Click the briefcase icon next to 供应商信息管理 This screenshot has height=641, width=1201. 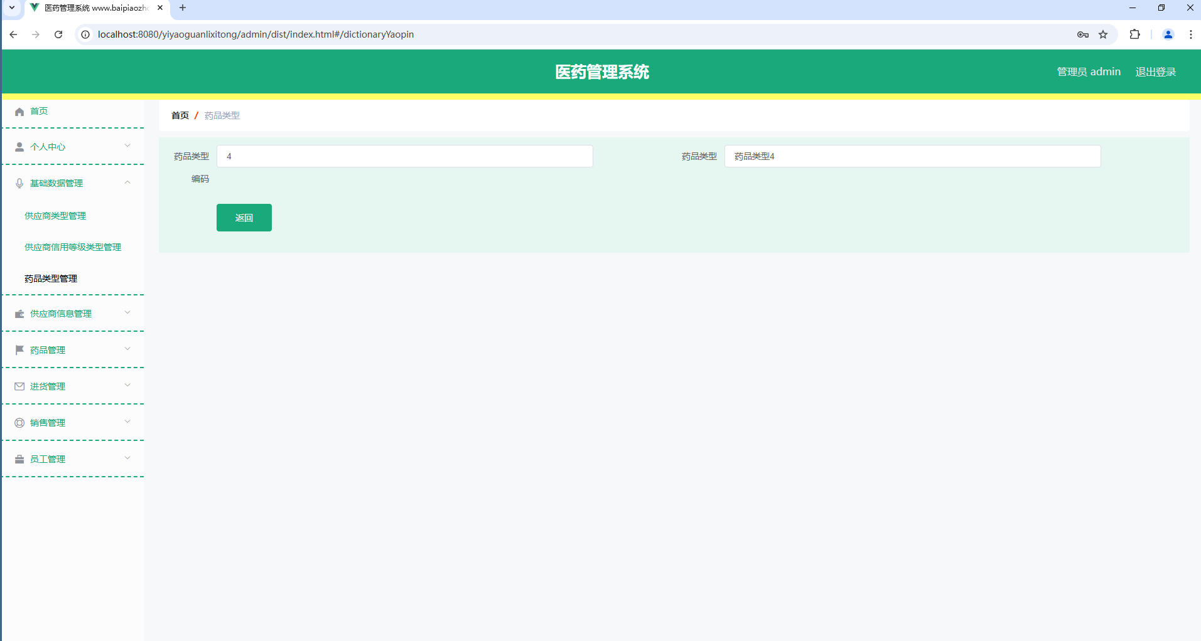pos(19,313)
